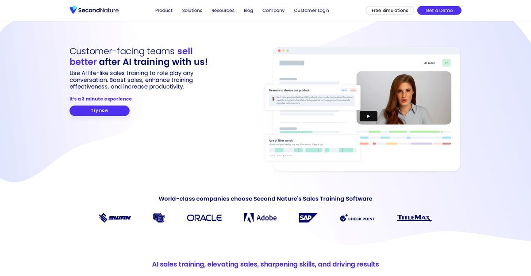Click the shield-shaped logo next to Swan
The width and height of the screenshot is (531, 276).
[159, 218]
